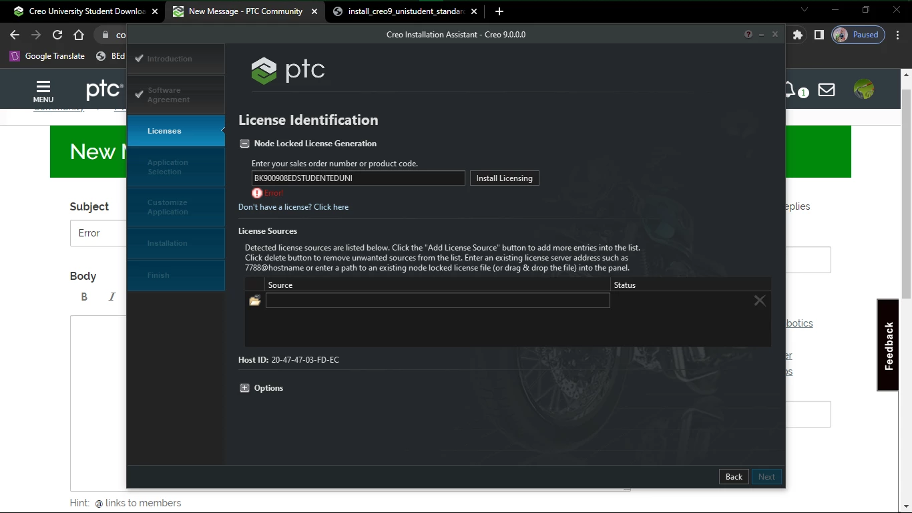This screenshot has height=513, width=912.
Task: Open installer help question mark icon
Action: click(748, 34)
